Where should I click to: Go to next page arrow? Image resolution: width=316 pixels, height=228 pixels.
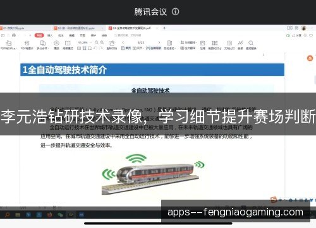tap(159, 42)
